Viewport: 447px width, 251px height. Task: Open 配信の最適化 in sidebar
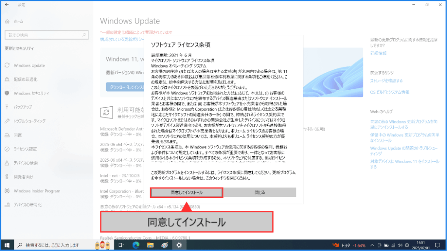(26, 79)
